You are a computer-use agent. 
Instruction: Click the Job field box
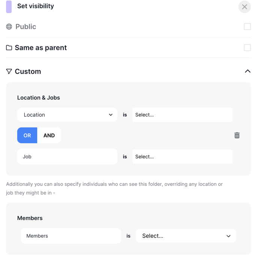click(67, 156)
